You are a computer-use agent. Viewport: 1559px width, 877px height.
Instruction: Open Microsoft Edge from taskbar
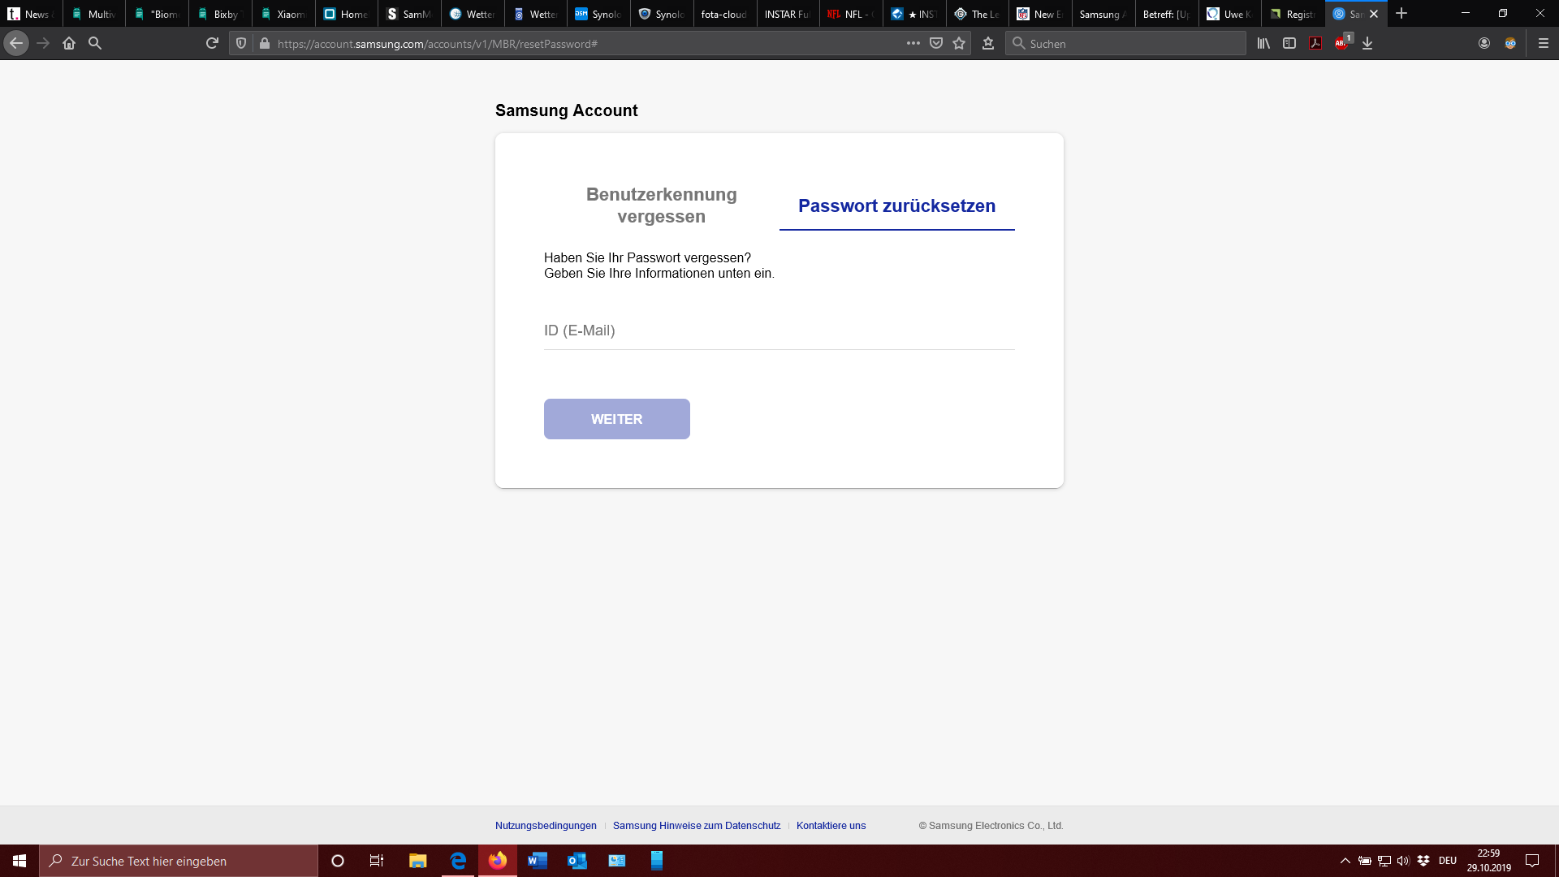pos(458,861)
